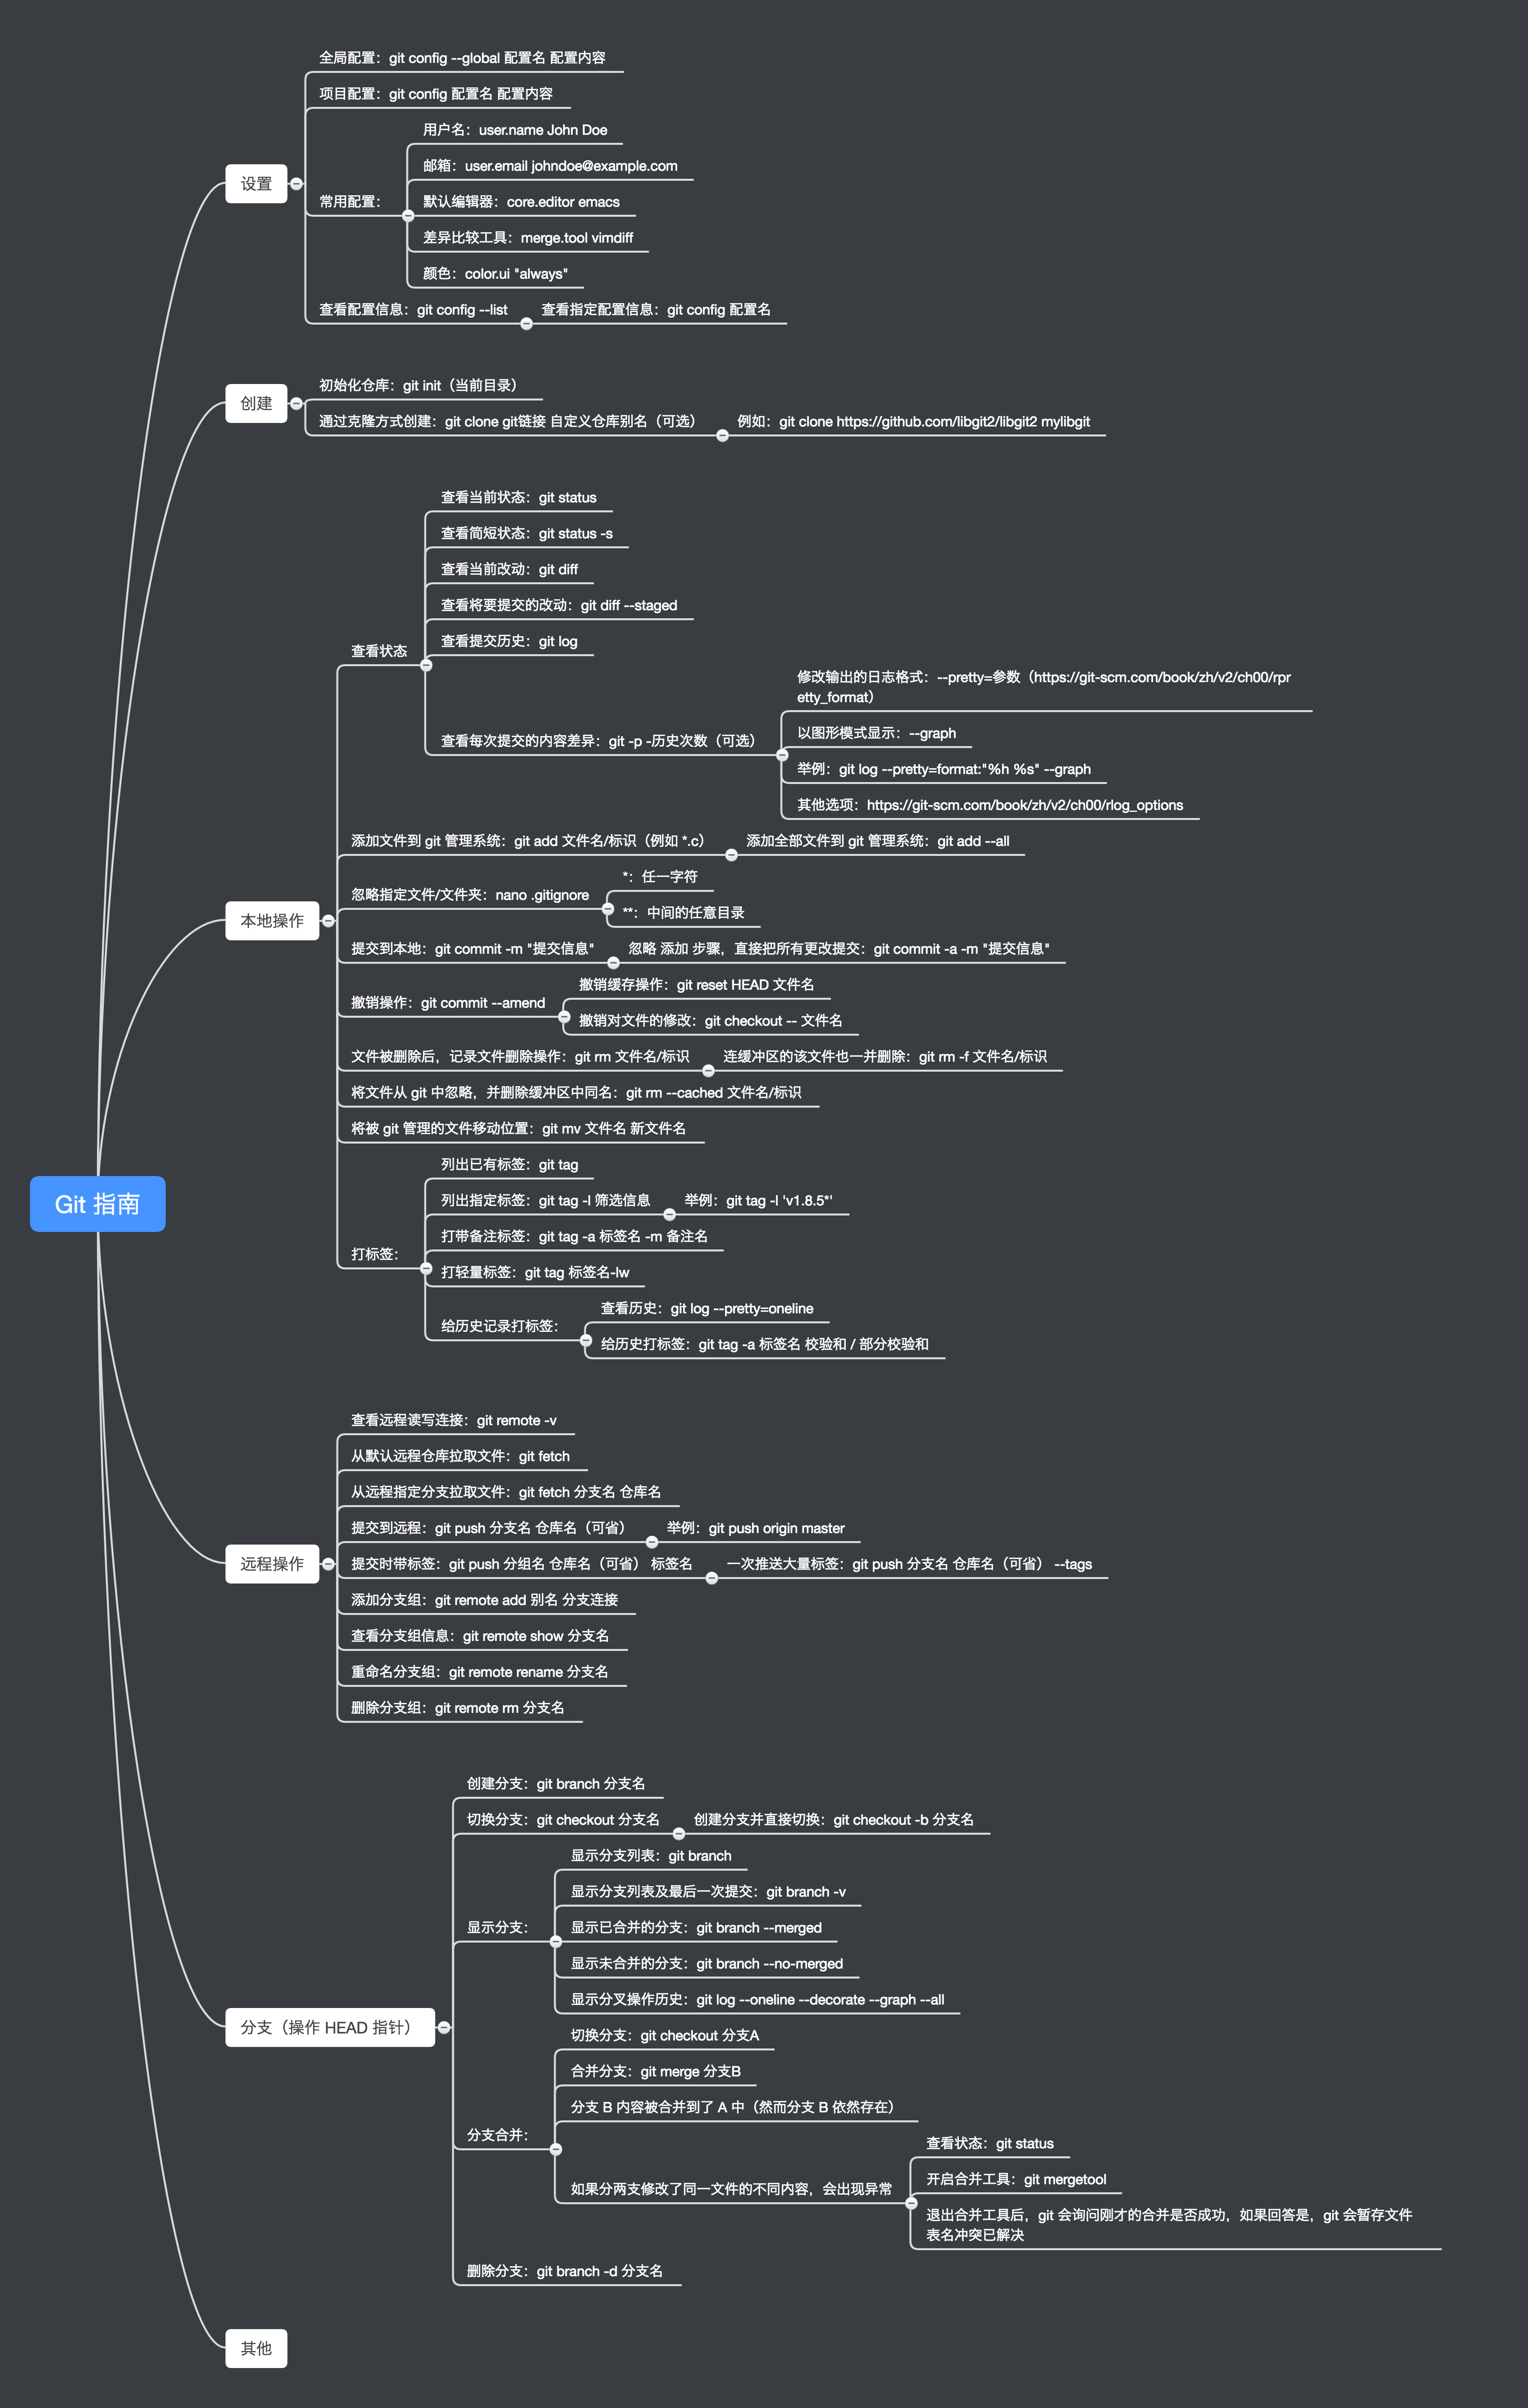The image size is (1528, 2408).
Task: Collapse the 设置 node branch
Action: (296, 184)
